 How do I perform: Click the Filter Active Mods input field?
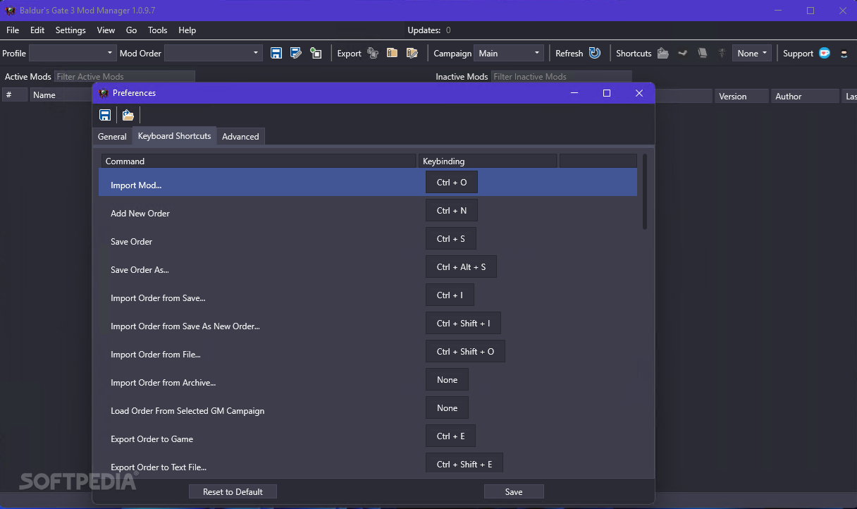coord(125,77)
